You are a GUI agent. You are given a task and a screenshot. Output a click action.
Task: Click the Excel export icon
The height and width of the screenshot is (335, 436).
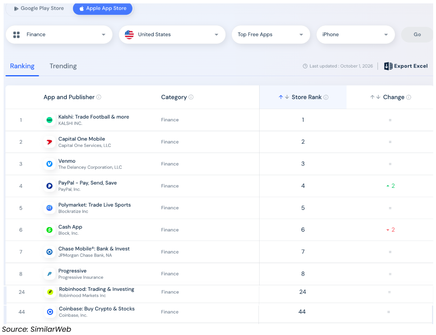point(388,66)
